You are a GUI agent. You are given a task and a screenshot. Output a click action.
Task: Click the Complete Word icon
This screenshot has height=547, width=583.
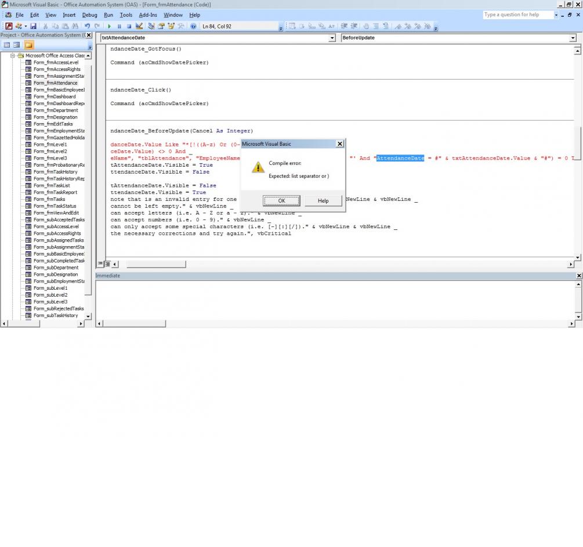[332, 26]
